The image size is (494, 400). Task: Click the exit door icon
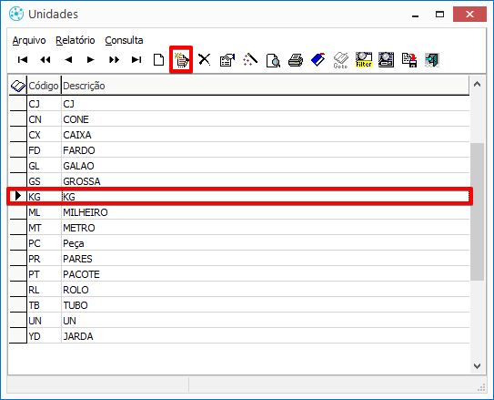click(431, 60)
